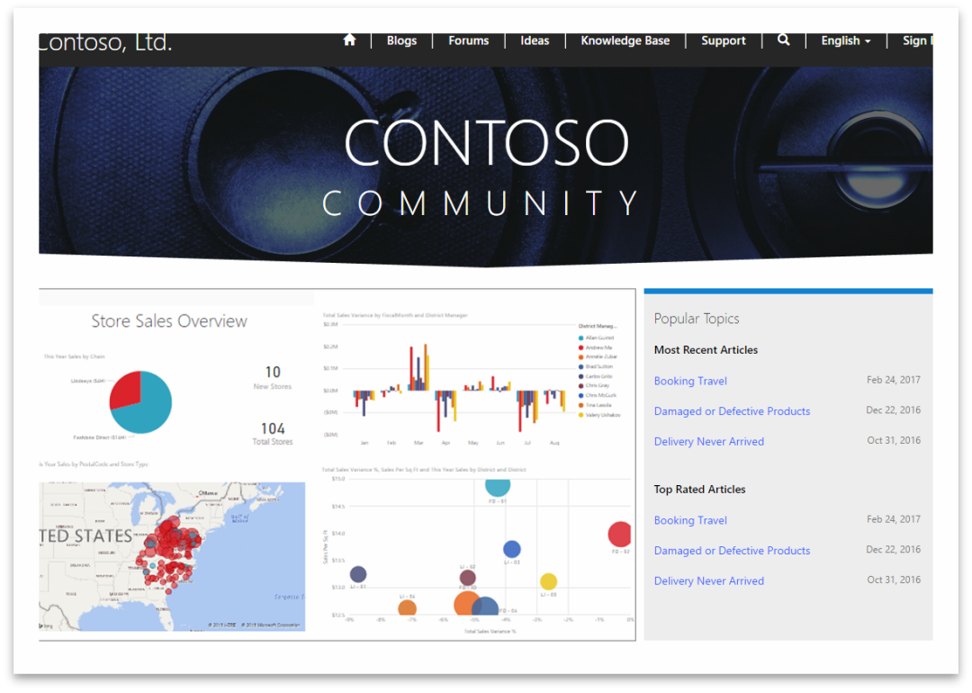This screenshot has width=972, height=693.
Task: Open Delivery Never Arrived under Top Rated Articles
Action: coord(708,580)
